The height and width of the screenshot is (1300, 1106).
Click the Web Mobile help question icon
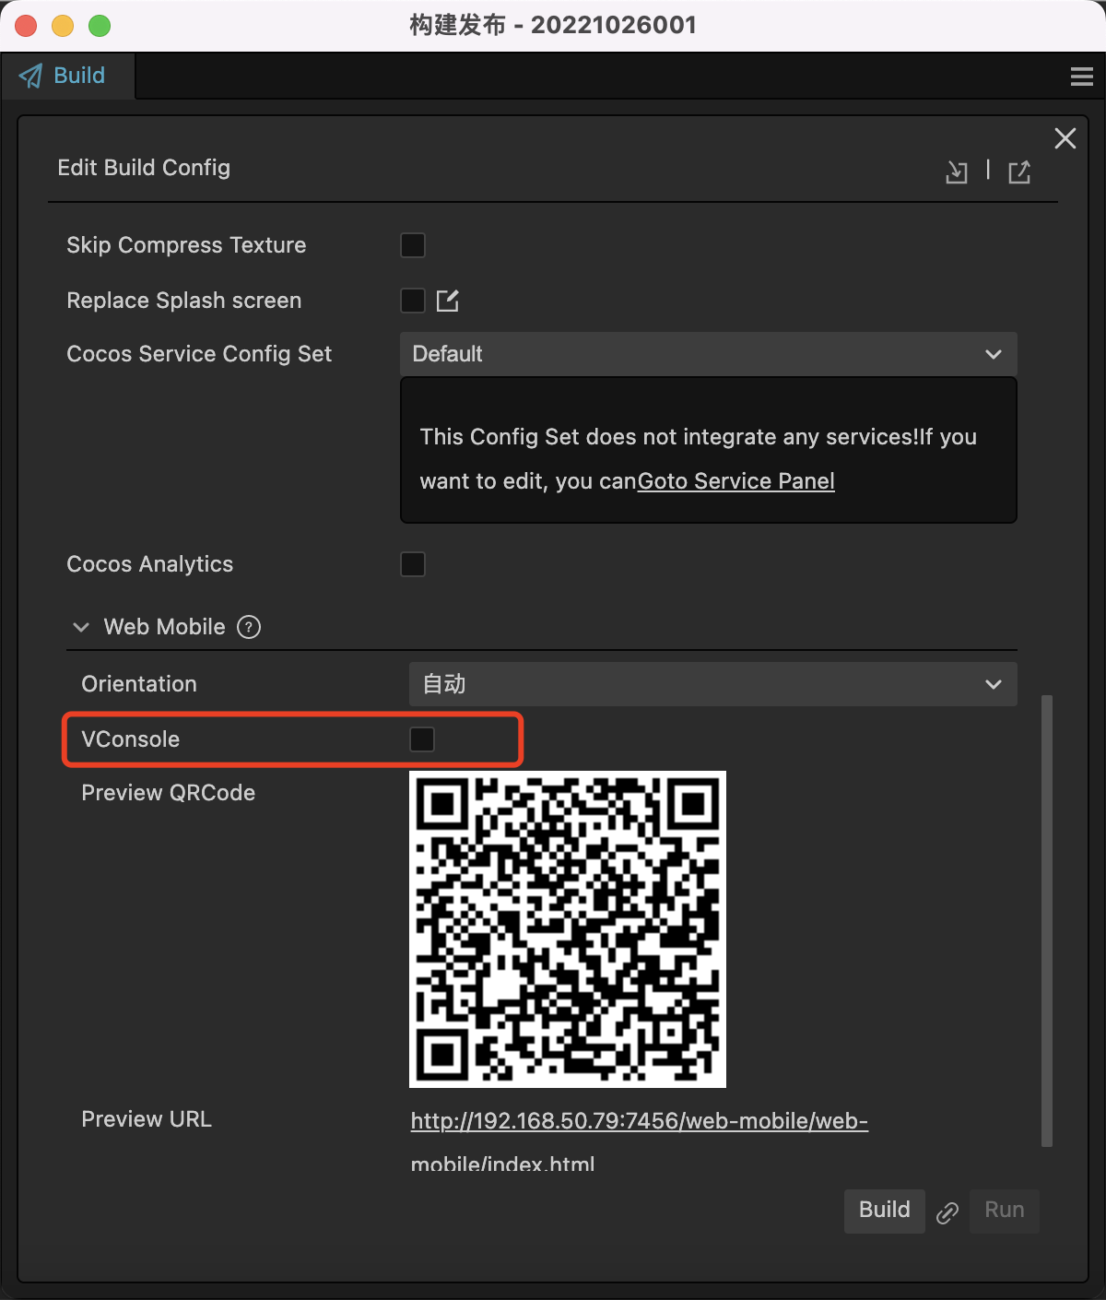(x=249, y=627)
